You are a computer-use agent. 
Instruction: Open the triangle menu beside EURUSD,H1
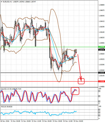(2, 2)
